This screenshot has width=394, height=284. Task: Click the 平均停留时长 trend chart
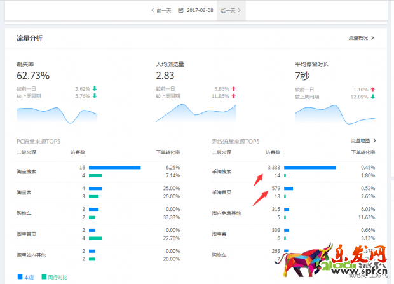[335, 114]
